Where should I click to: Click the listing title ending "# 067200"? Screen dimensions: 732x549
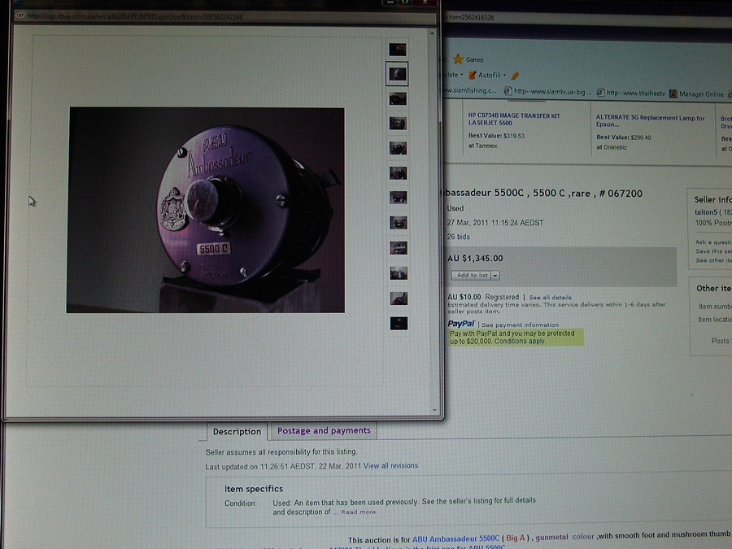543,193
